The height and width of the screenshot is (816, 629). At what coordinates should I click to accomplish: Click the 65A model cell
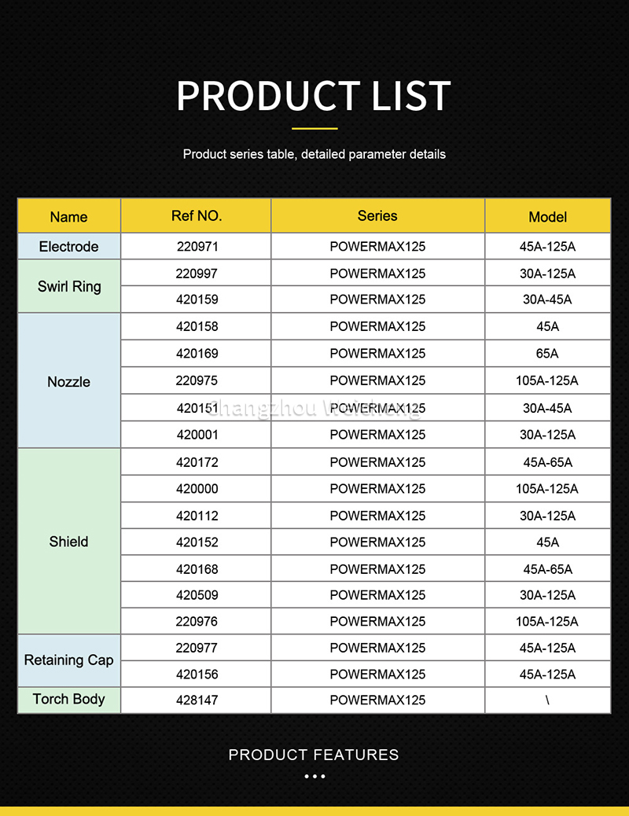547,354
